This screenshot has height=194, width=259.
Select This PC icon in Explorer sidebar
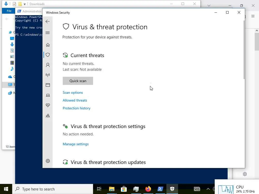coord(10,85)
